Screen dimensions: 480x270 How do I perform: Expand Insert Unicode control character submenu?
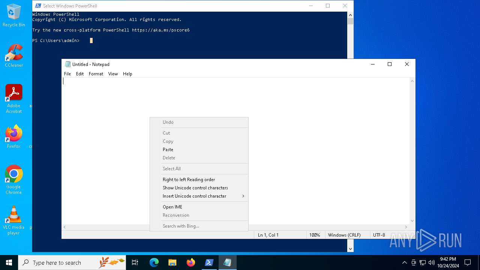199,196
